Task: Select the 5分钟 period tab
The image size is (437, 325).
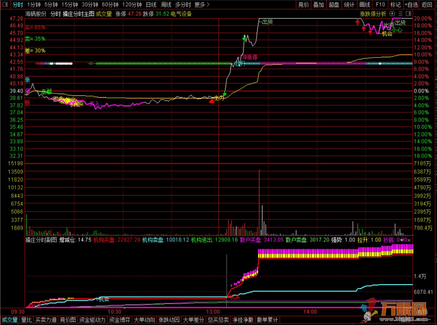Action: coord(51,5)
